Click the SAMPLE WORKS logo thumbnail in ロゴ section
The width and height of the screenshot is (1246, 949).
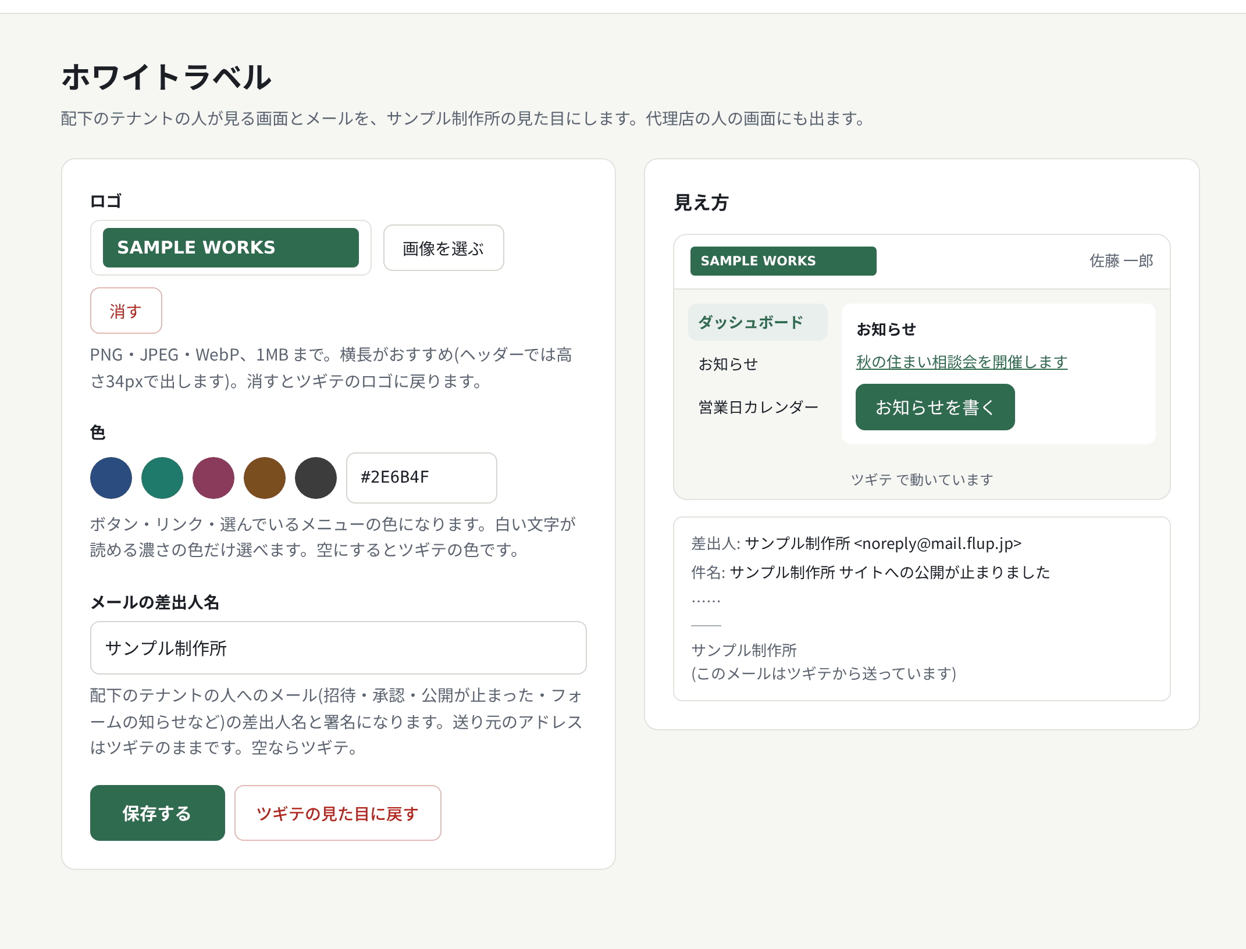tap(231, 248)
